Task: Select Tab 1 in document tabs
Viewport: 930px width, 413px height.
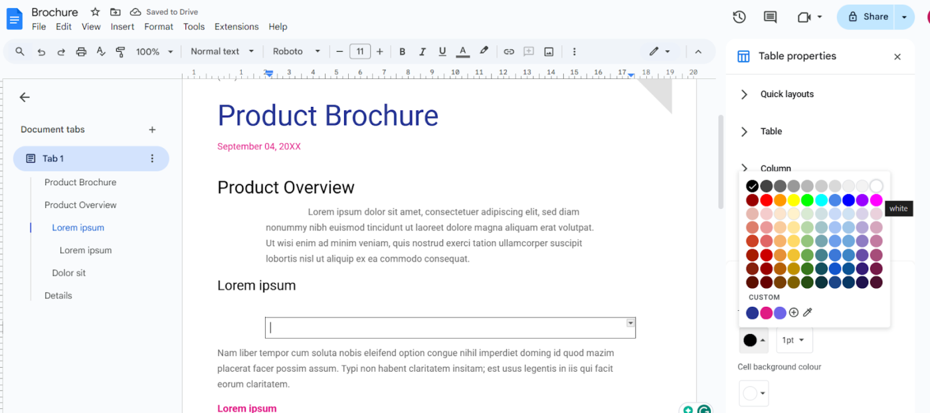Action: 91,159
